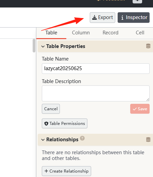Image resolution: width=153 pixels, height=177 pixels.
Task: Click the gear icon in top bar
Action: [137, 1]
